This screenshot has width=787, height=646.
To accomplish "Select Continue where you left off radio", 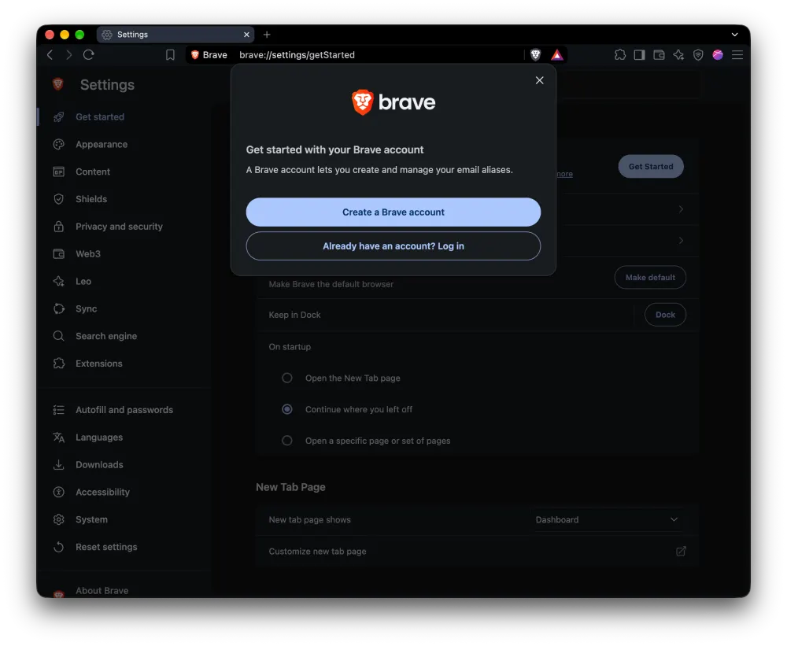I will tap(286, 410).
